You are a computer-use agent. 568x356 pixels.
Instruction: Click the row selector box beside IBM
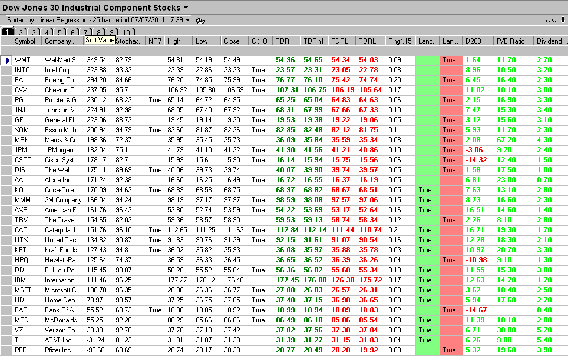[x=6, y=280]
